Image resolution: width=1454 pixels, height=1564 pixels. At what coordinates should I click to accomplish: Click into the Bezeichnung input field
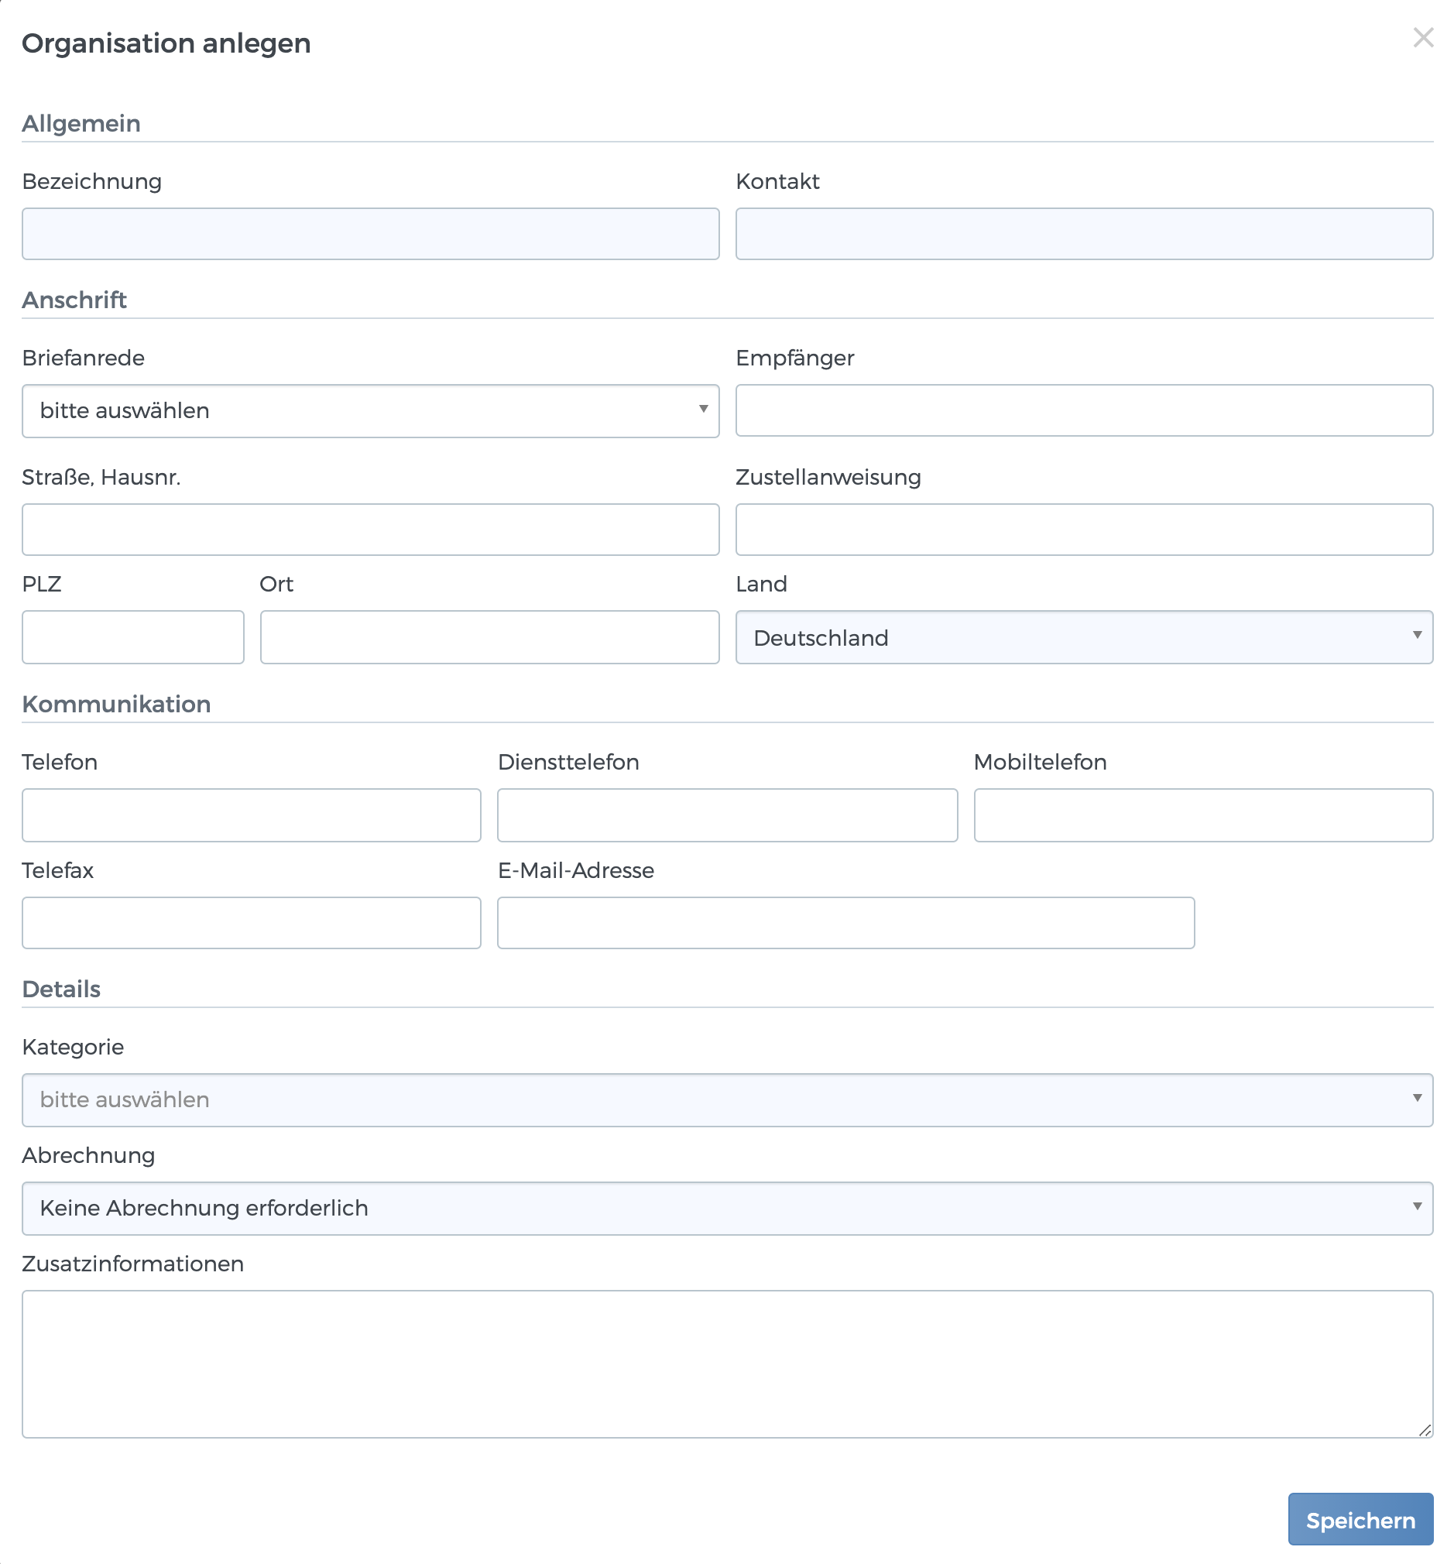coord(370,233)
